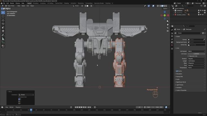Click the Camera eyedropper icon
This screenshot has width=207, height=116.
point(204,40)
